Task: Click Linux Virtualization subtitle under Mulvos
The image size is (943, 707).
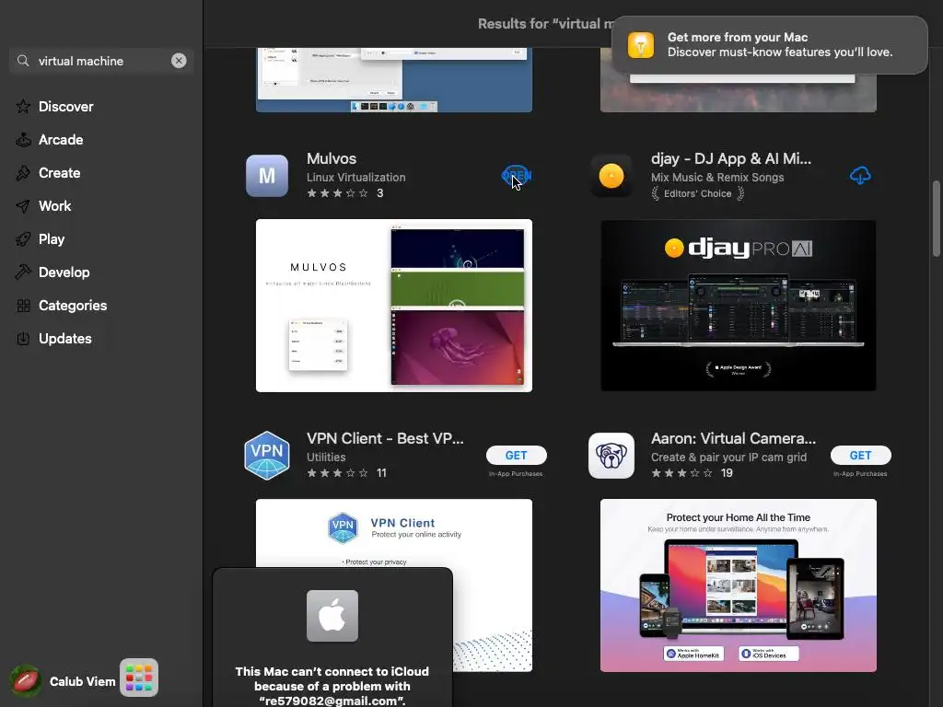Action: click(x=356, y=178)
